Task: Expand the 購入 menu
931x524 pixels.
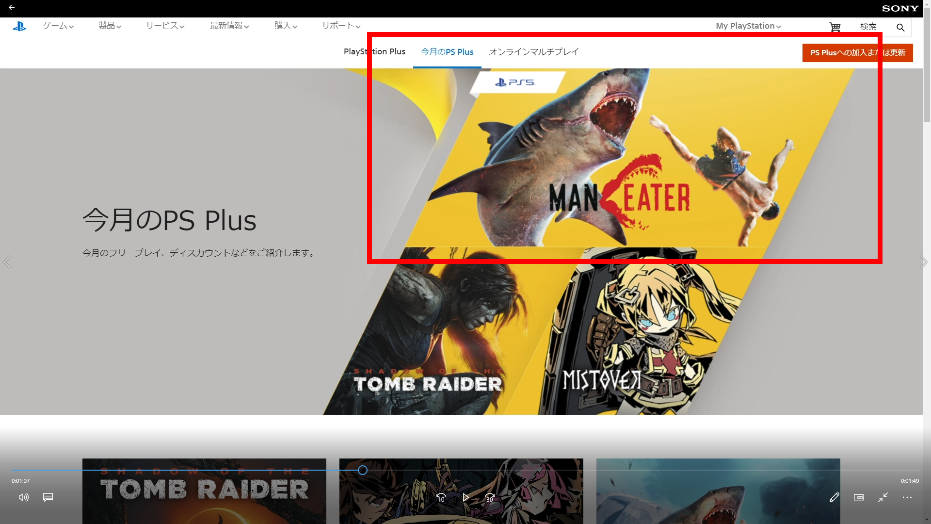Action: 286,26
